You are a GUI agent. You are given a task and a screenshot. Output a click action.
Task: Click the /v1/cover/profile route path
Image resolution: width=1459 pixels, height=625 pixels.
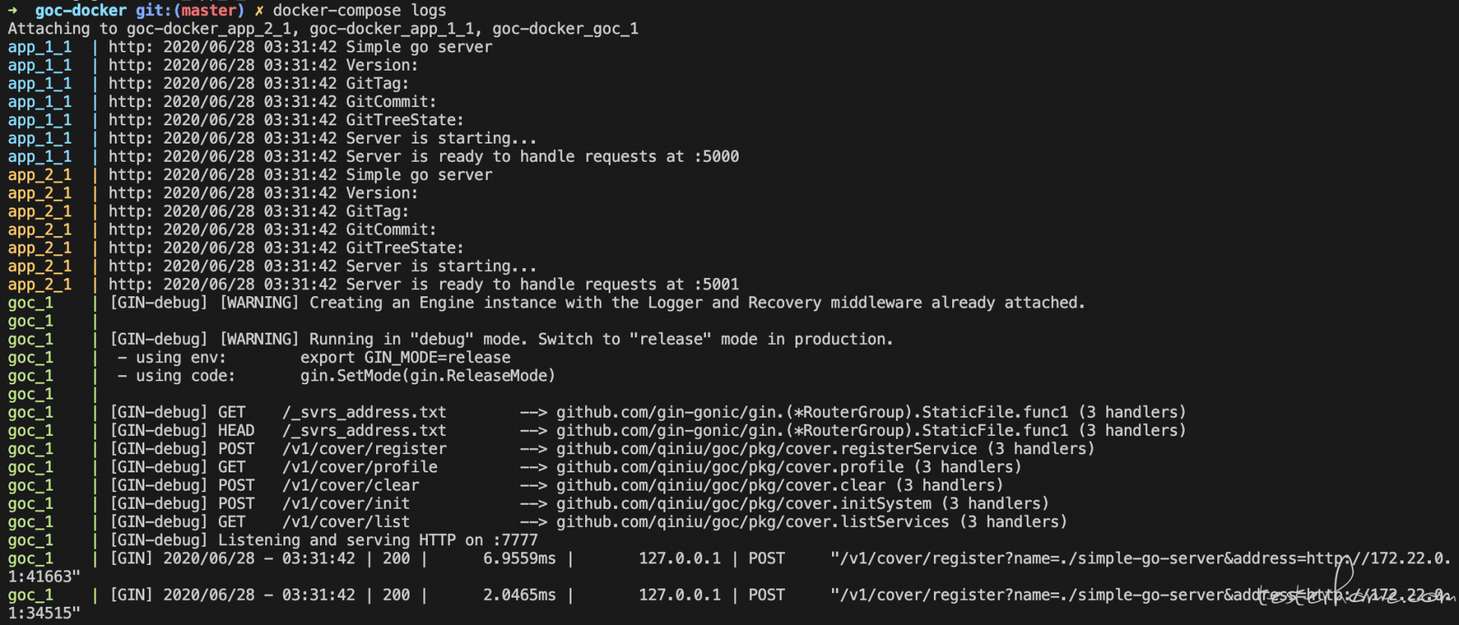[360, 467]
